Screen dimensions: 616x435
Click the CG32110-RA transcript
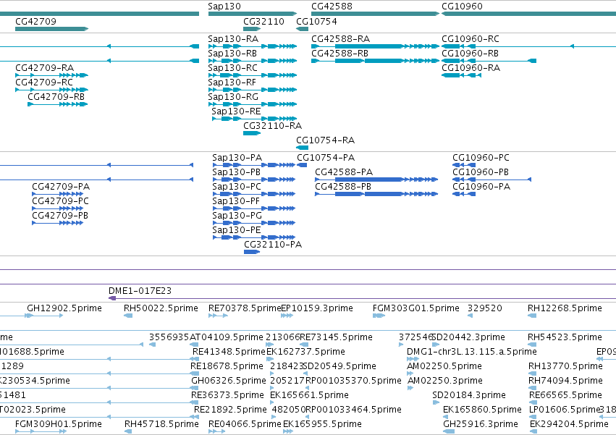coord(252,133)
